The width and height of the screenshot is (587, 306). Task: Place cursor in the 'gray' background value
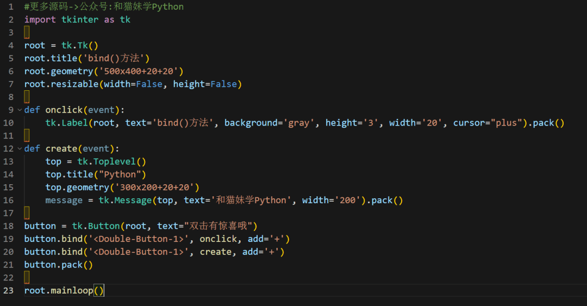coord(298,123)
